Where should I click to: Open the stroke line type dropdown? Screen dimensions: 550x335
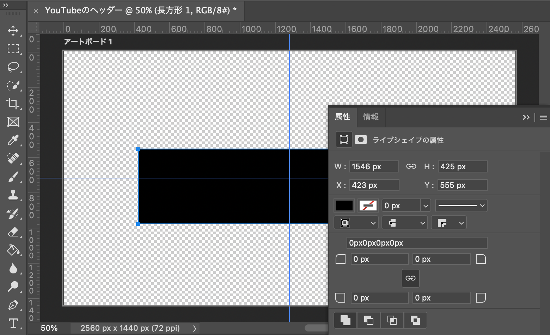(461, 205)
